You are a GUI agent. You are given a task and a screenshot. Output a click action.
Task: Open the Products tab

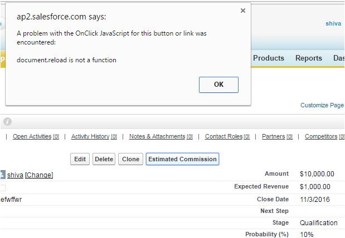[268, 58]
